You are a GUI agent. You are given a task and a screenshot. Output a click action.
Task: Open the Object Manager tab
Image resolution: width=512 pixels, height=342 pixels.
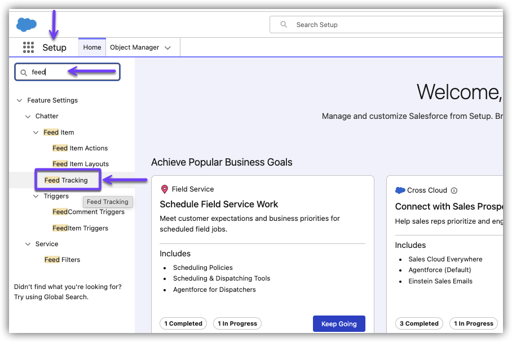(x=134, y=47)
